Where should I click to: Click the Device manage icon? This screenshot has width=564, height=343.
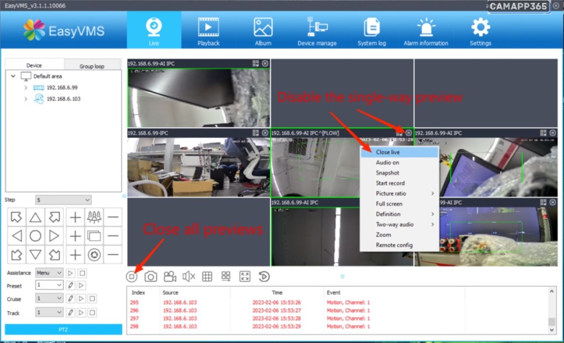pos(317,31)
